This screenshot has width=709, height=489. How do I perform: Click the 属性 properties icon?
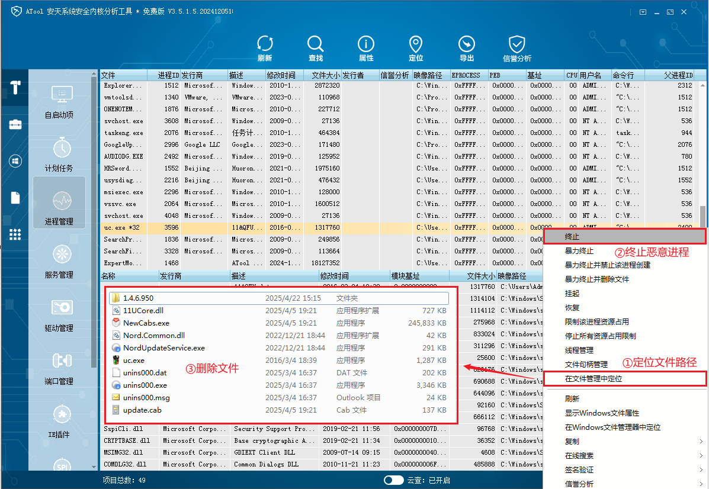click(x=366, y=48)
